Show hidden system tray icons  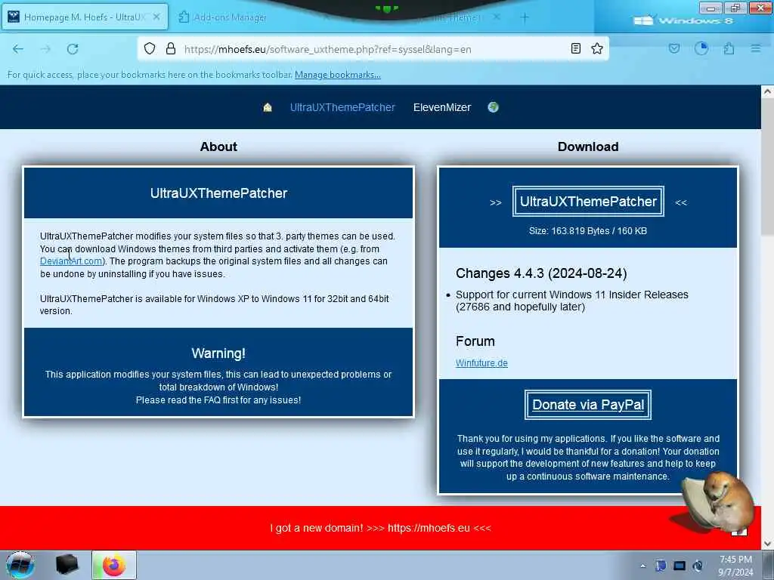642,566
